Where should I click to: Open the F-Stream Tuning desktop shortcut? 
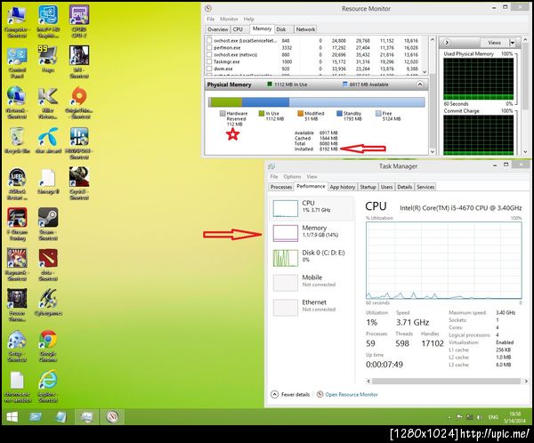pyautogui.click(x=17, y=224)
